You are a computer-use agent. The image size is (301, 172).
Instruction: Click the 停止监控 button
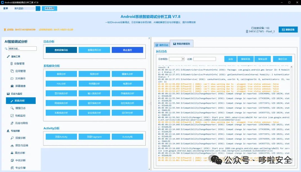point(127,50)
